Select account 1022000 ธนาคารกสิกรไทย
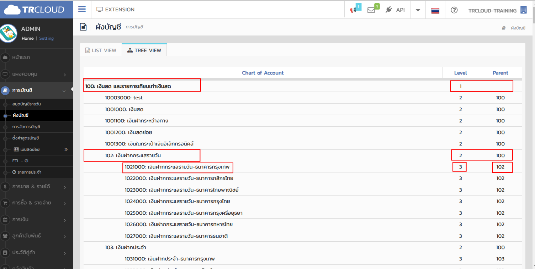The image size is (535, 269). coord(179,178)
